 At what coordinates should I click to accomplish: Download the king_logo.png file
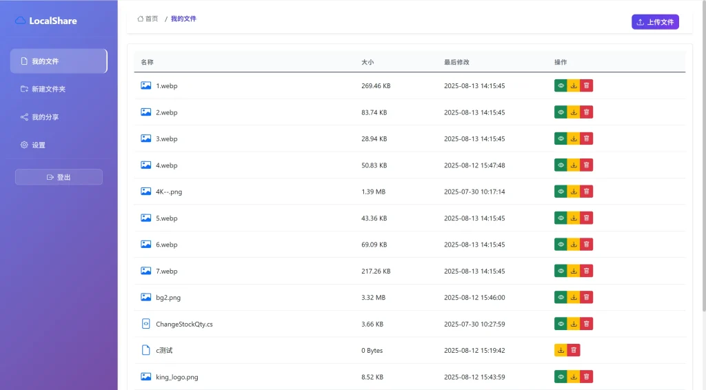574,376
